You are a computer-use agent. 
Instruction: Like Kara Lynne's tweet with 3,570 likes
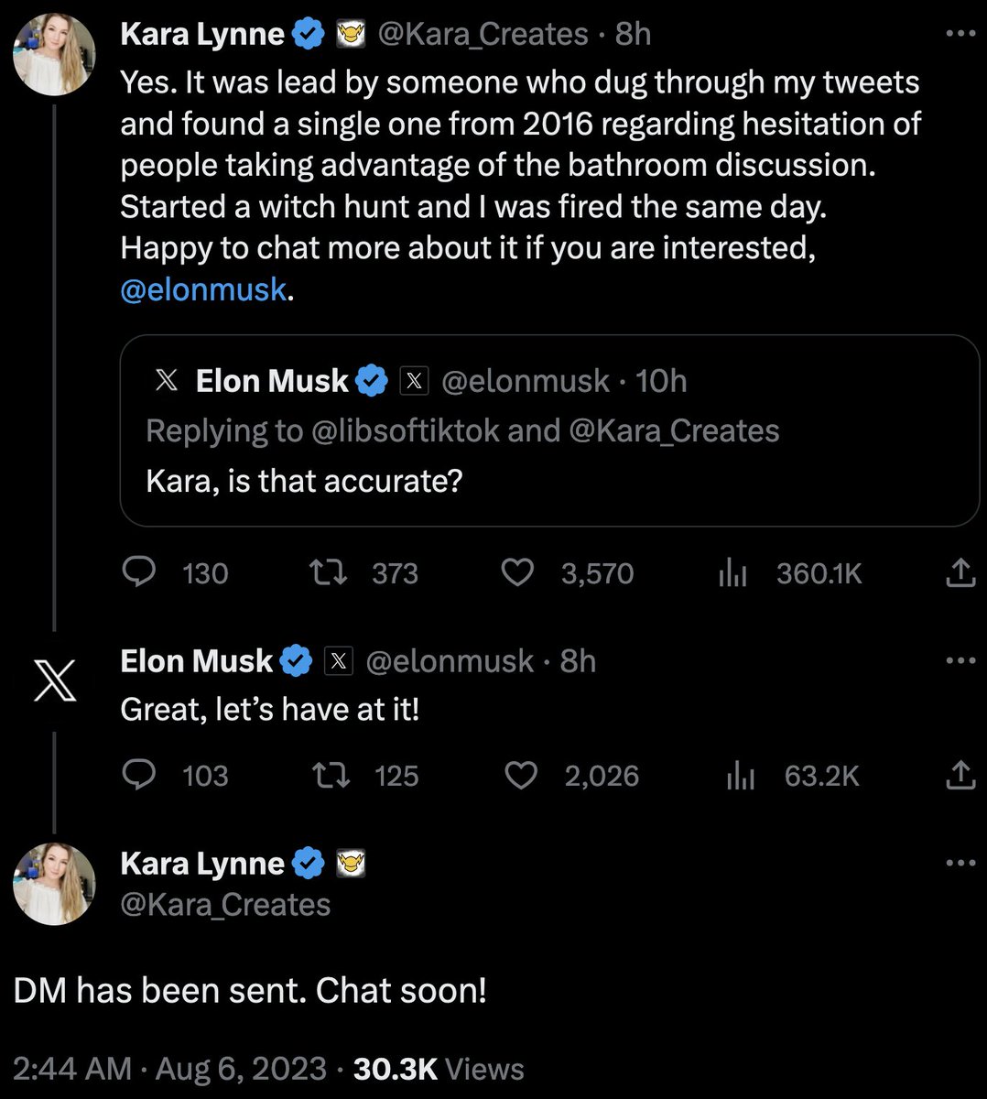click(518, 573)
